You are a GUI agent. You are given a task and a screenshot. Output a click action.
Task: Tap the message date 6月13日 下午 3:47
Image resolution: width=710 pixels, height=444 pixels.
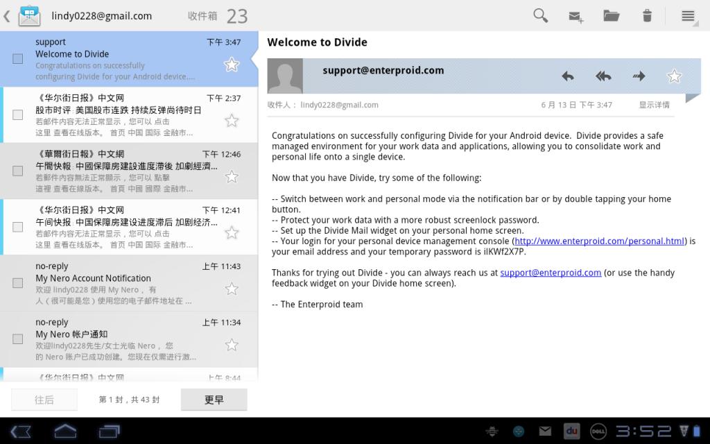pos(576,105)
